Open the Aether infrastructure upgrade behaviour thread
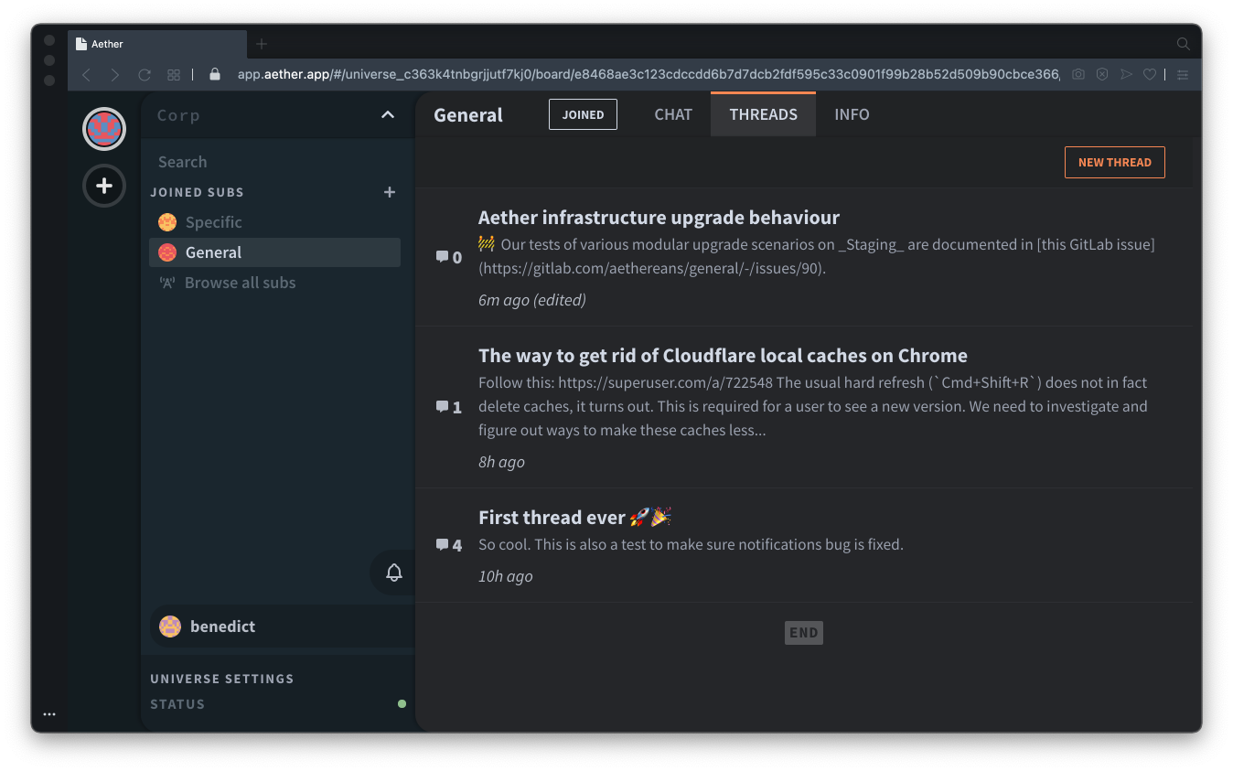Viewport: 1233px width, 771px height. (659, 218)
